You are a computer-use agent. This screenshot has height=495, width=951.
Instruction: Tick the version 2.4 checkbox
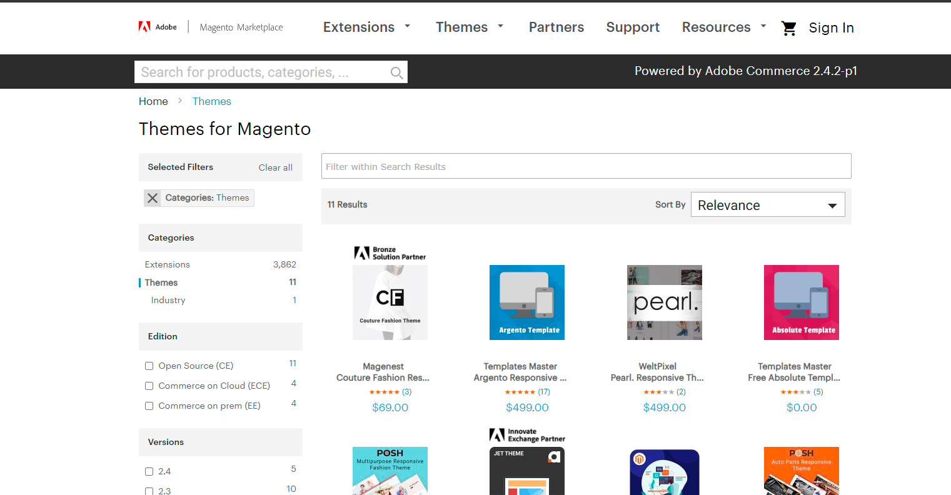[x=149, y=472]
